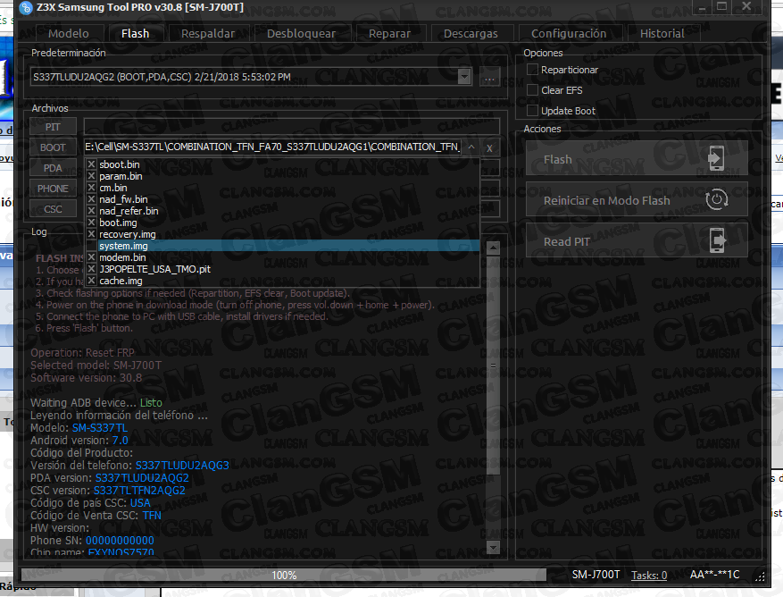This screenshot has height=597, width=783.
Task: Click the 100% progress bar
Action: [x=284, y=575]
